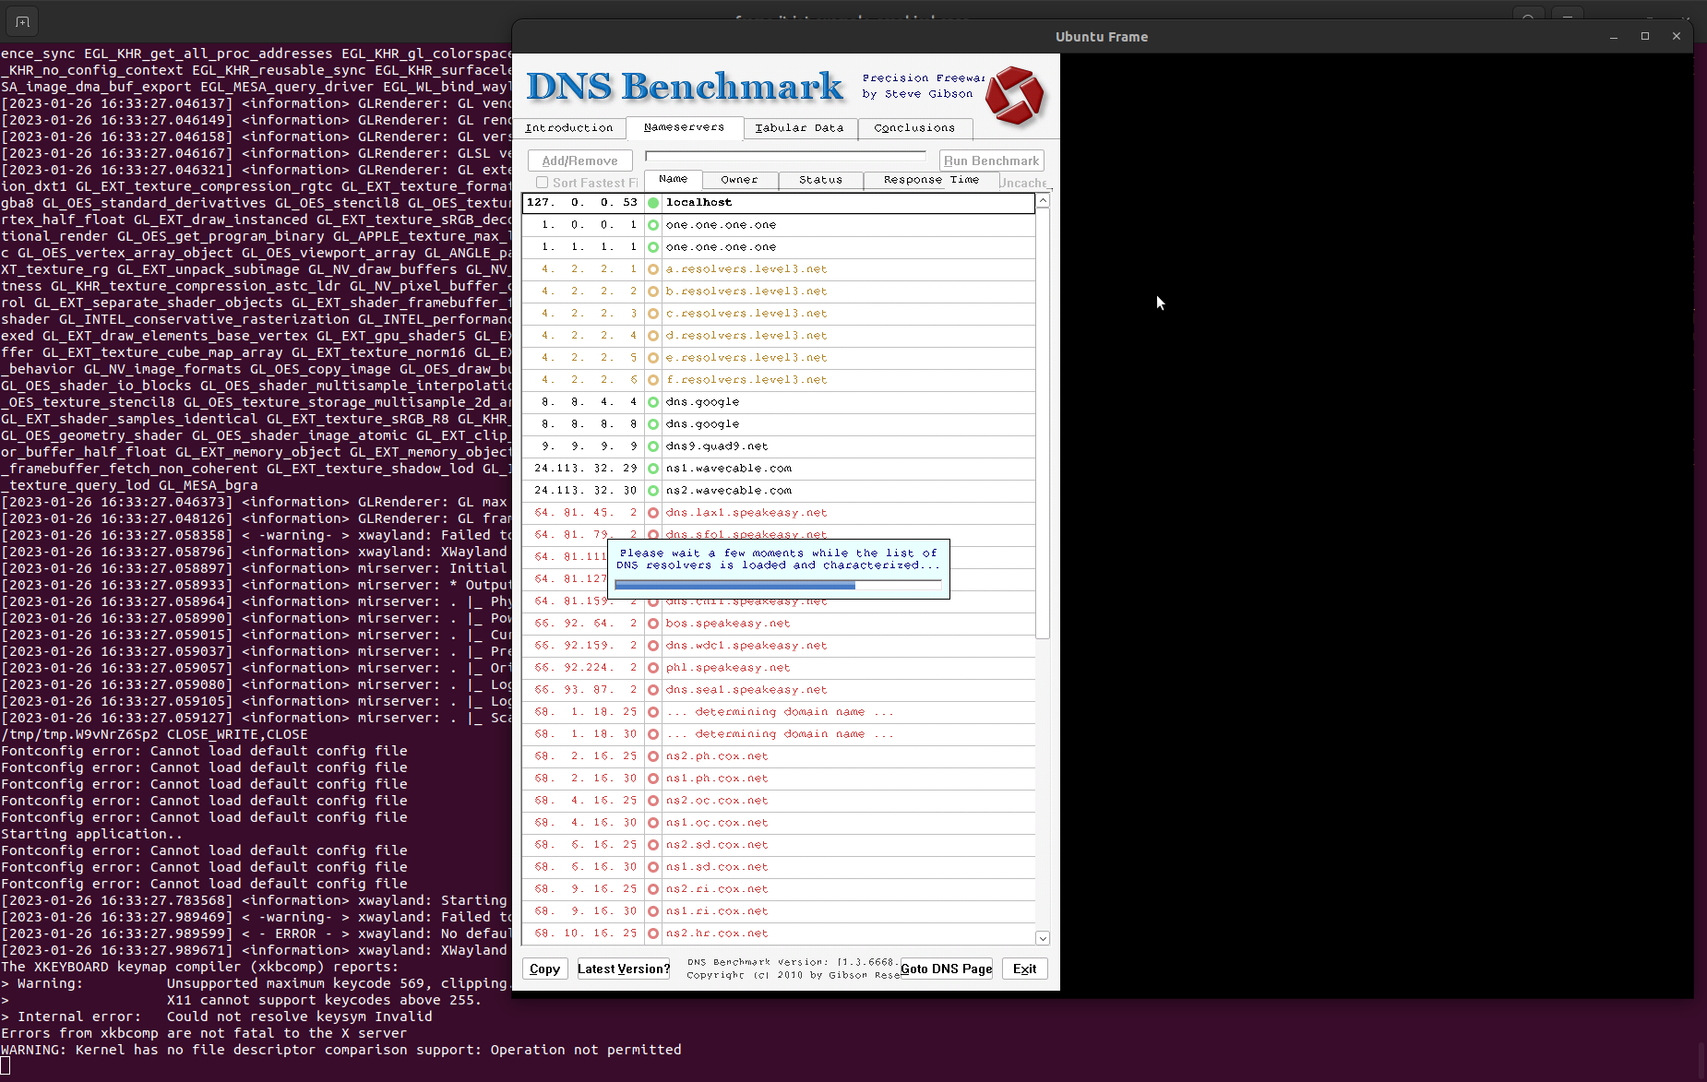Viewport: 1707px width, 1082px height.
Task: Click the status icon next to dns9.quad9.net
Action: (653, 446)
